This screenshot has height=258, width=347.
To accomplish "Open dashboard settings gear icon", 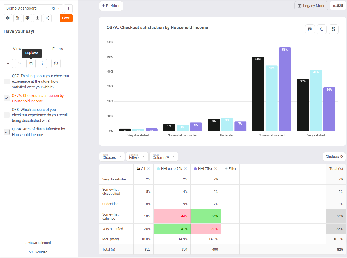I will coord(8,18).
